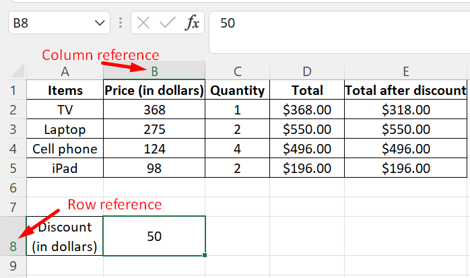The width and height of the screenshot is (470, 278).
Task: Select column E header
Action: 405,71
